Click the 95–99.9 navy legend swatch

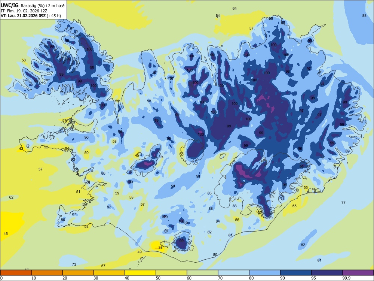click(327, 273)
